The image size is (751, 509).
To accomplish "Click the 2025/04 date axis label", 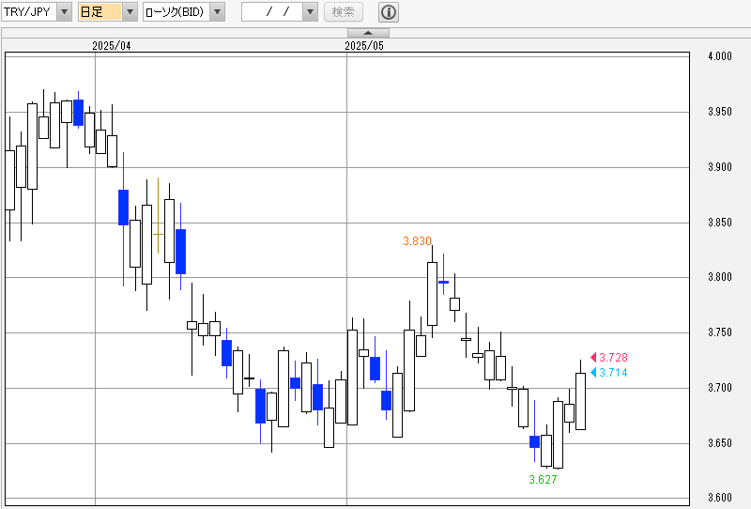I will click(111, 45).
